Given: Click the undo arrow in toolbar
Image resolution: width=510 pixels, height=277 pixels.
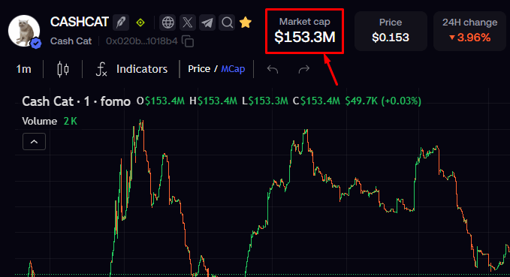Looking at the screenshot, I should point(273,69).
